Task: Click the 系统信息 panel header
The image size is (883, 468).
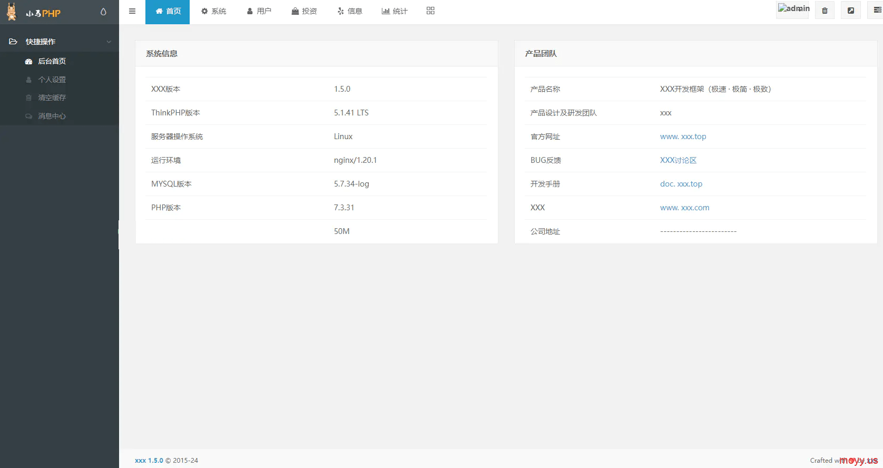Action: click(317, 54)
